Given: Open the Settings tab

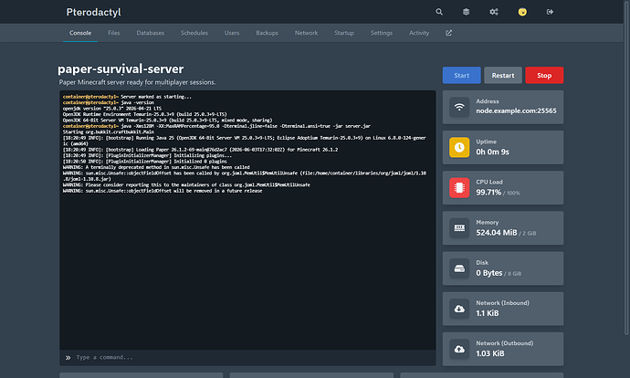Looking at the screenshot, I should pos(382,33).
